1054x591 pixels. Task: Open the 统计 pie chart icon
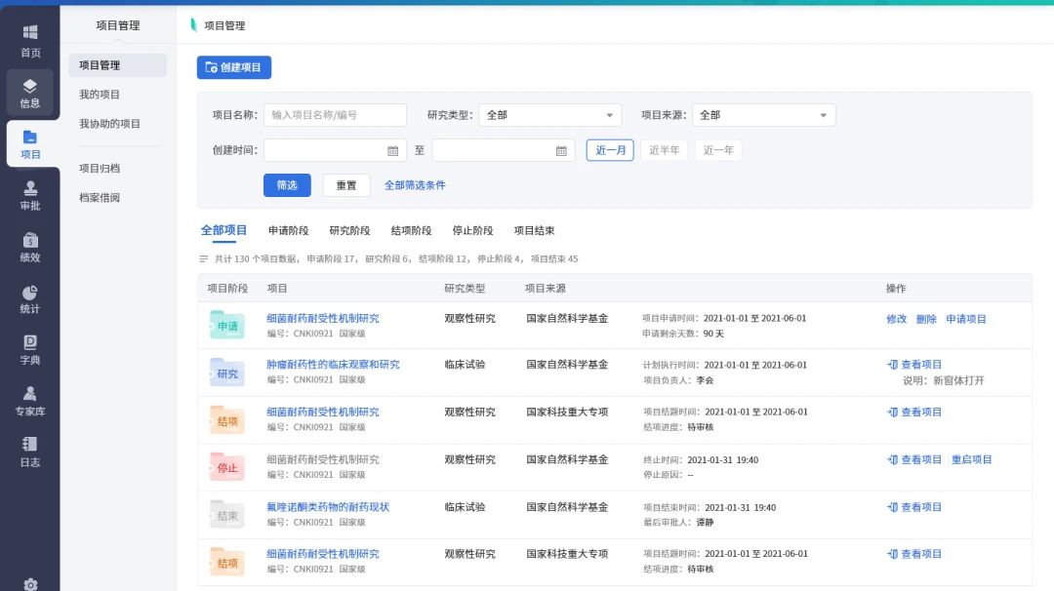[x=30, y=293]
